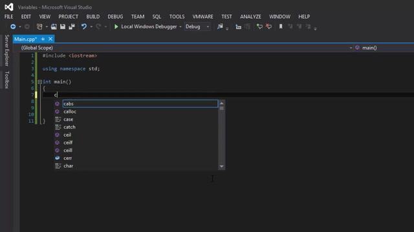Open the SQL menu
This screenshot has width=414, height=232.
click(157, 17)
